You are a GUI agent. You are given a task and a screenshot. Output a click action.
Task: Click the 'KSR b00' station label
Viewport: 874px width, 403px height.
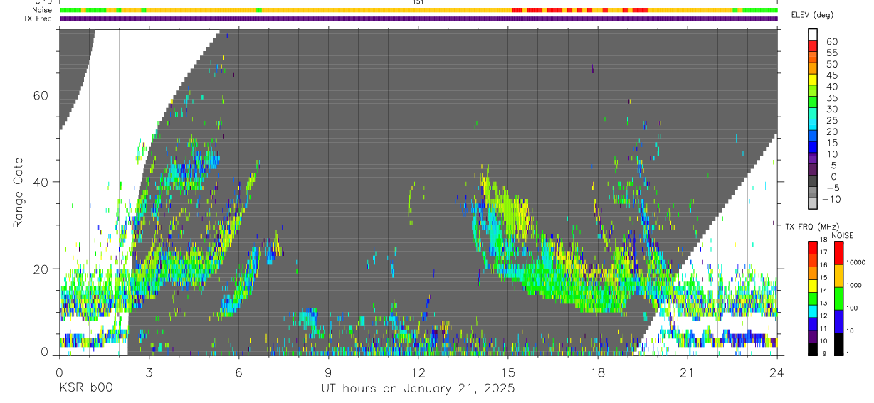pyautogui.click(x=85, y=388)
